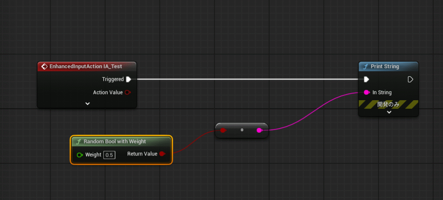Click the function icon on Print String
Viewport: 443px width, 200px height.
pos(366,67)
